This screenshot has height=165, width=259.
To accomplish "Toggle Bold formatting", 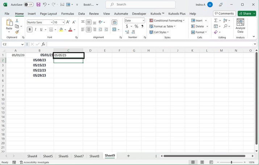I will (30, 29).
